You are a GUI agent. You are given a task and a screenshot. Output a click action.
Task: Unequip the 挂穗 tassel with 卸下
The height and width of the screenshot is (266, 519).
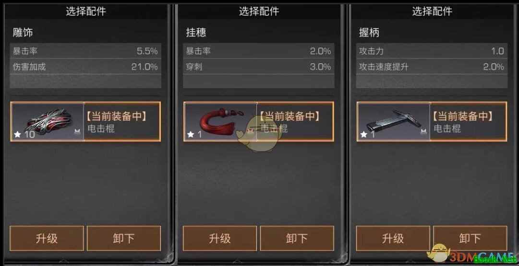297,238
